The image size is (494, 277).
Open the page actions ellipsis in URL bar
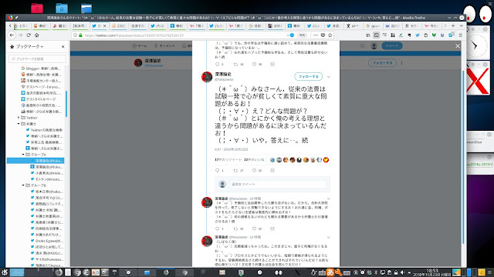(x=316, y=35)
